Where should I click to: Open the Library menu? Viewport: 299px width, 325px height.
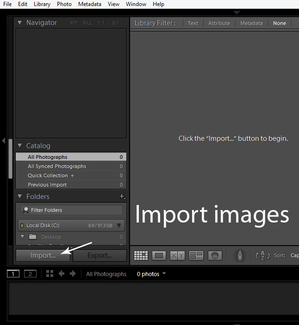click(x=42, y=4)
